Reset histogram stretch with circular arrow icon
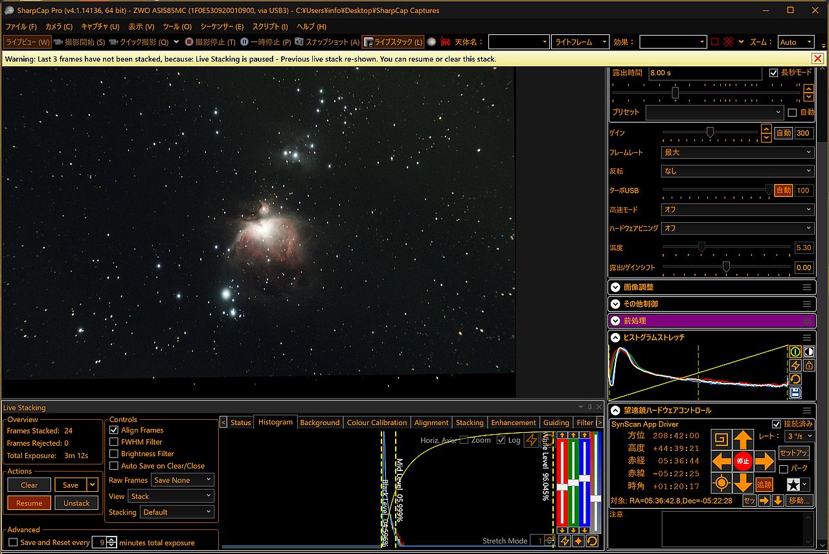This screenshot has width=829, height=554. (x=795, y=379)
